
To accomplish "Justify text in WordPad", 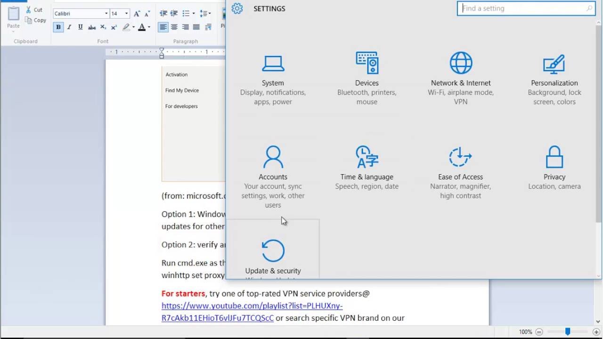I will pyautogui.click(x=196, y=27).
